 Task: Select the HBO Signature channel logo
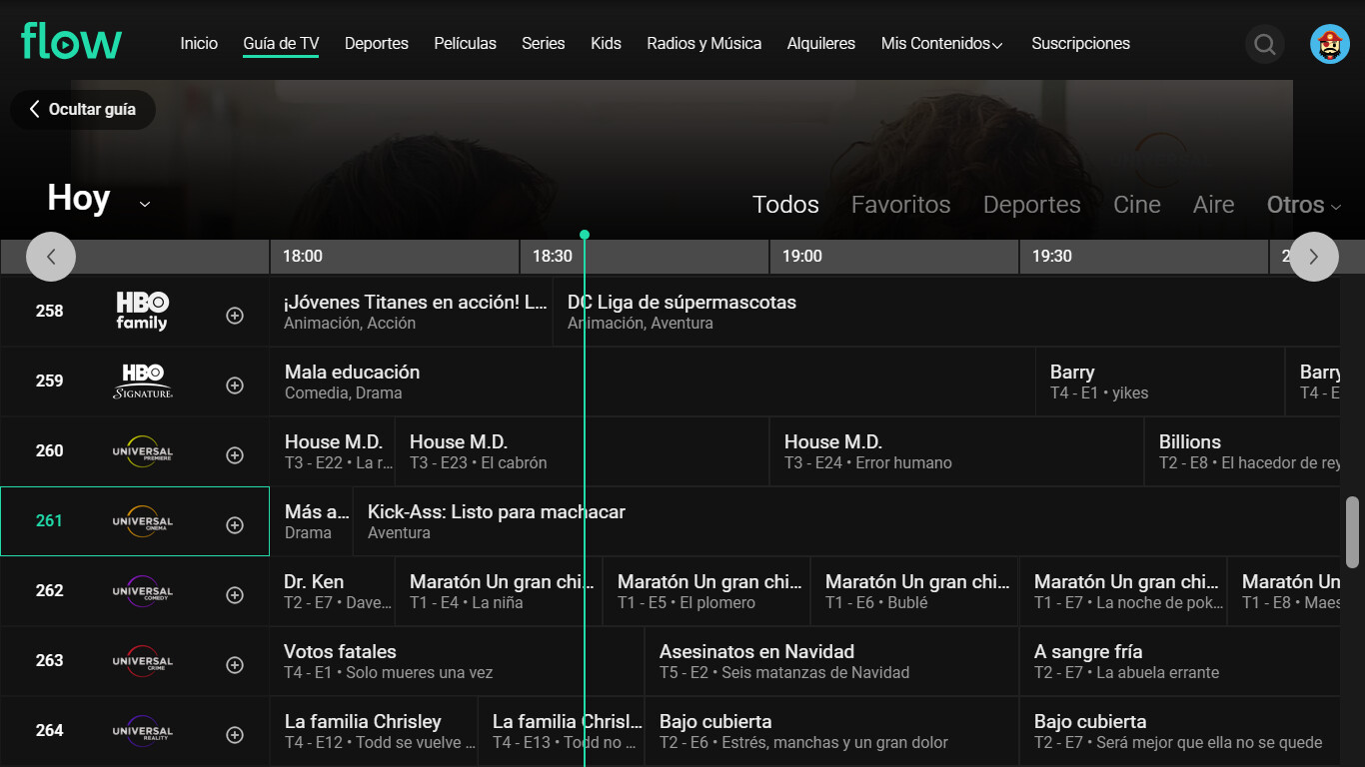click(142, 381)
